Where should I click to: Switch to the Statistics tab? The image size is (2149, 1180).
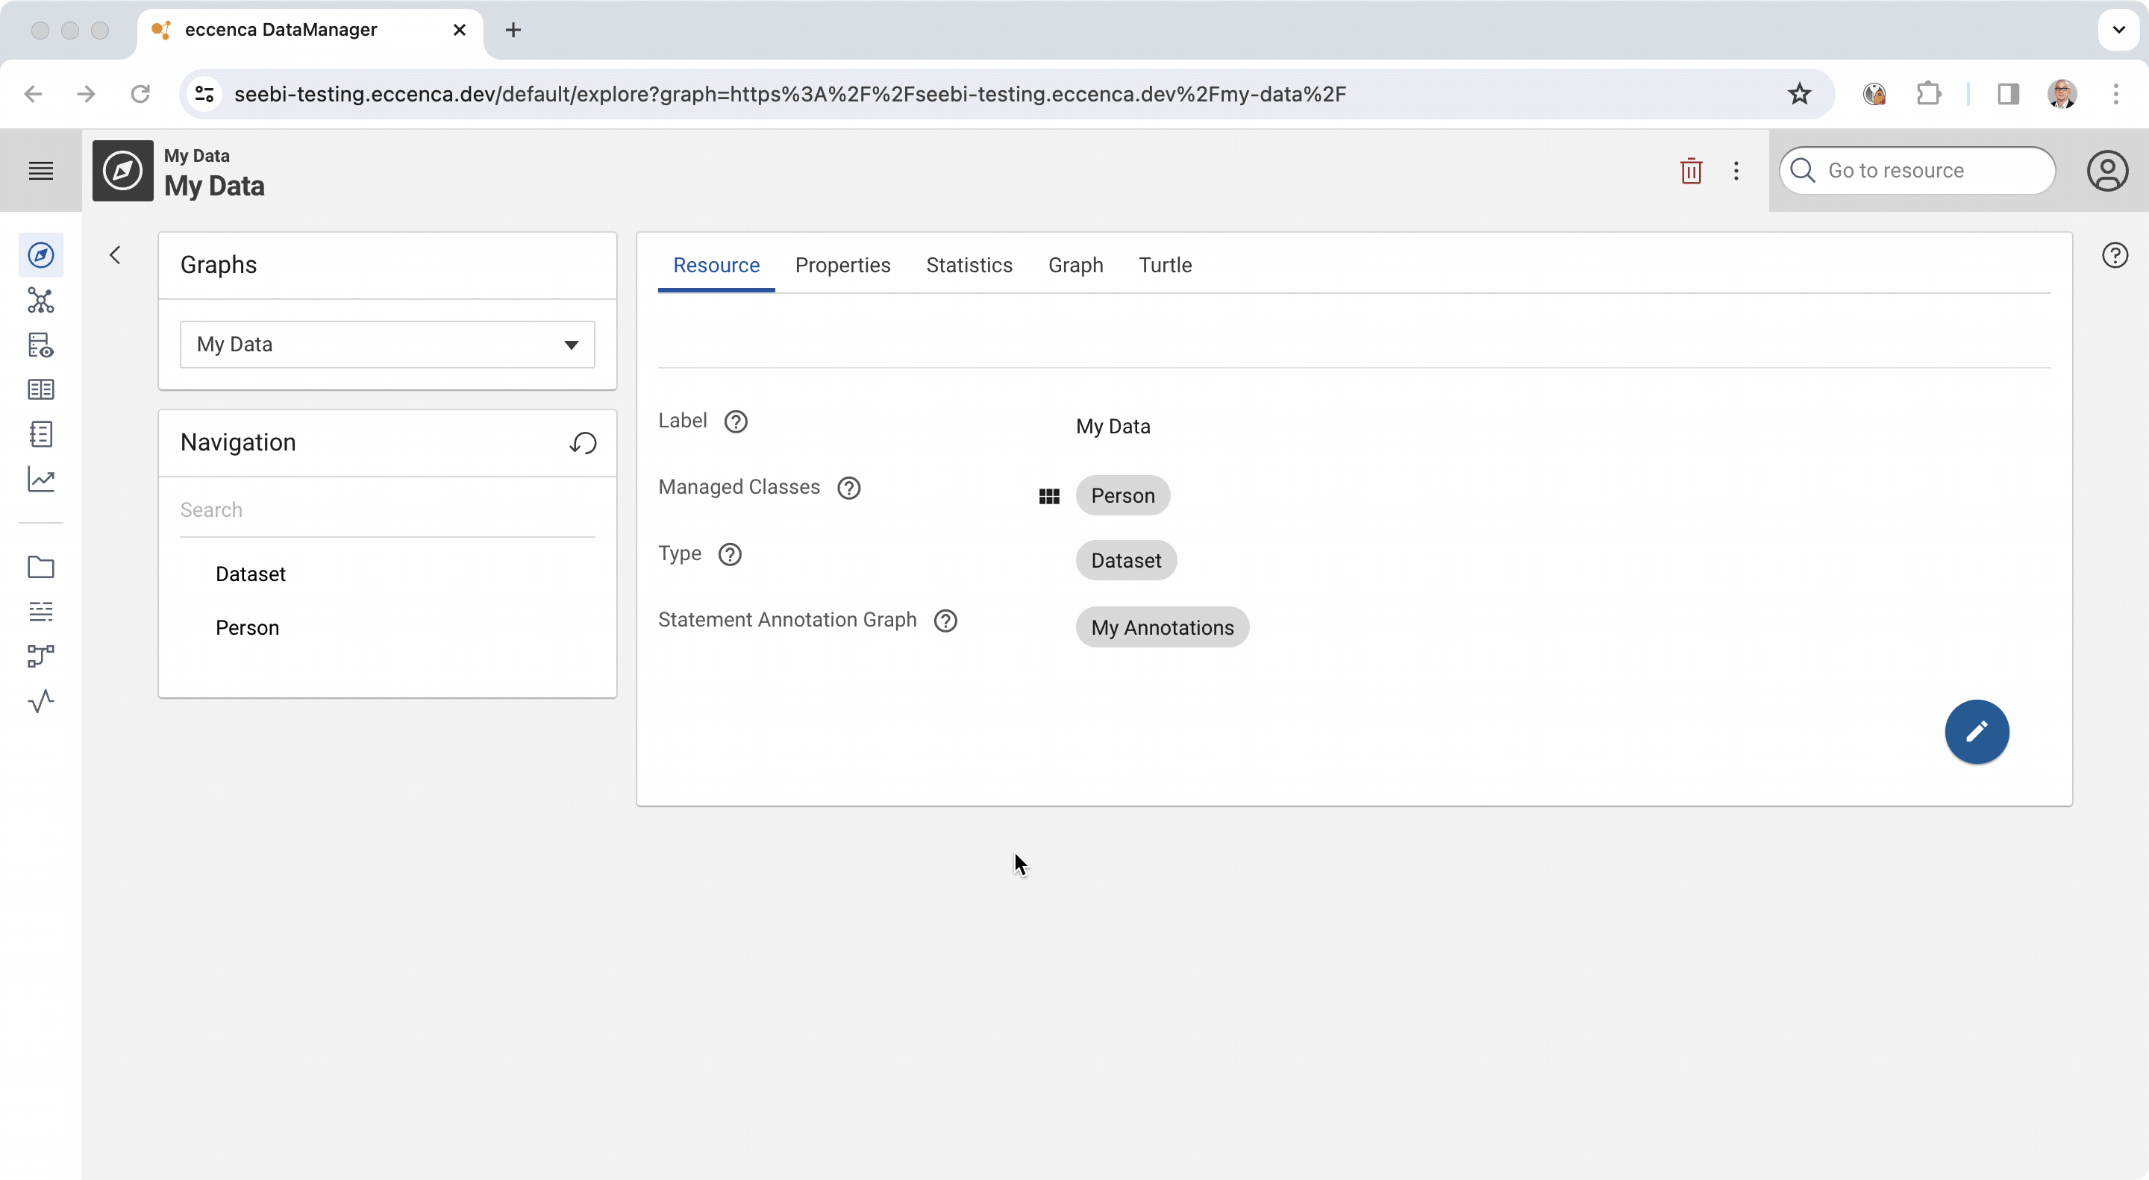click(969, 266)
